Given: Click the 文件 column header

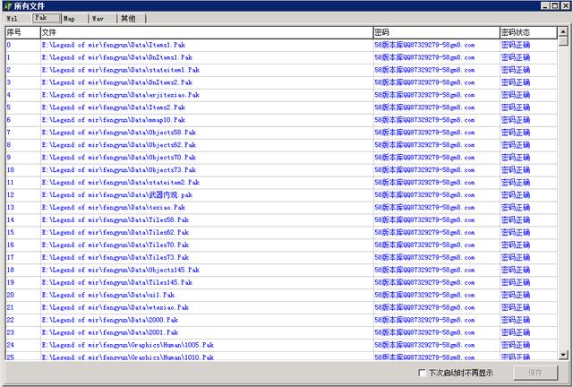Looking at the screenshot, I should (206, 32).
